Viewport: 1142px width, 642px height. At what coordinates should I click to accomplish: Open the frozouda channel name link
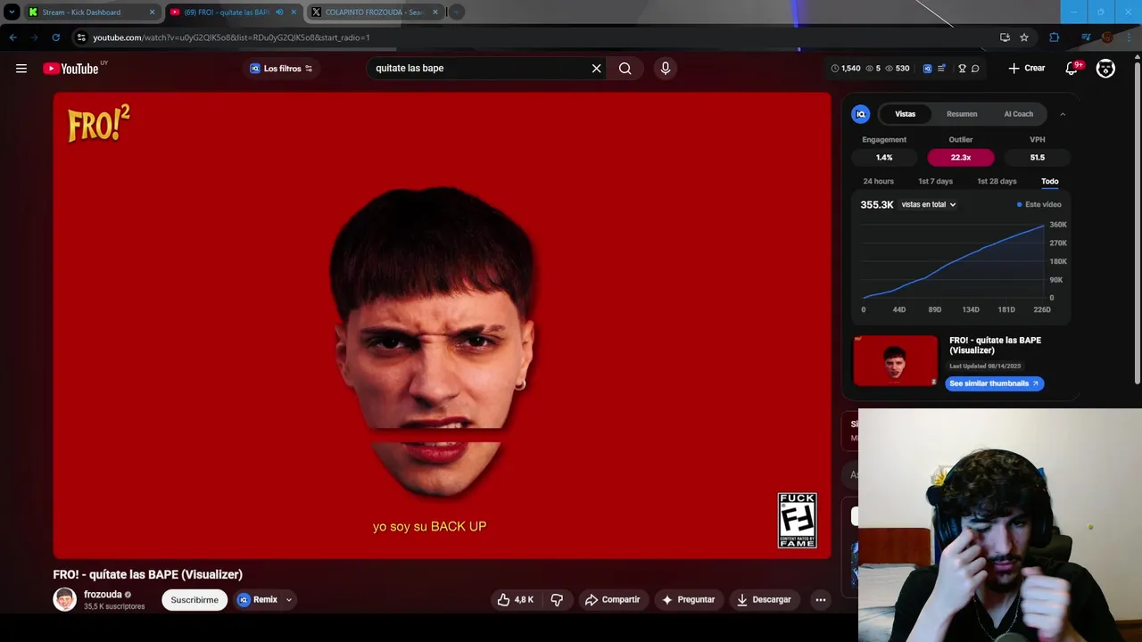103,595
